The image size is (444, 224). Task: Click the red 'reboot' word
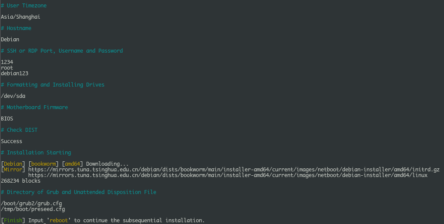coord(59,221)
